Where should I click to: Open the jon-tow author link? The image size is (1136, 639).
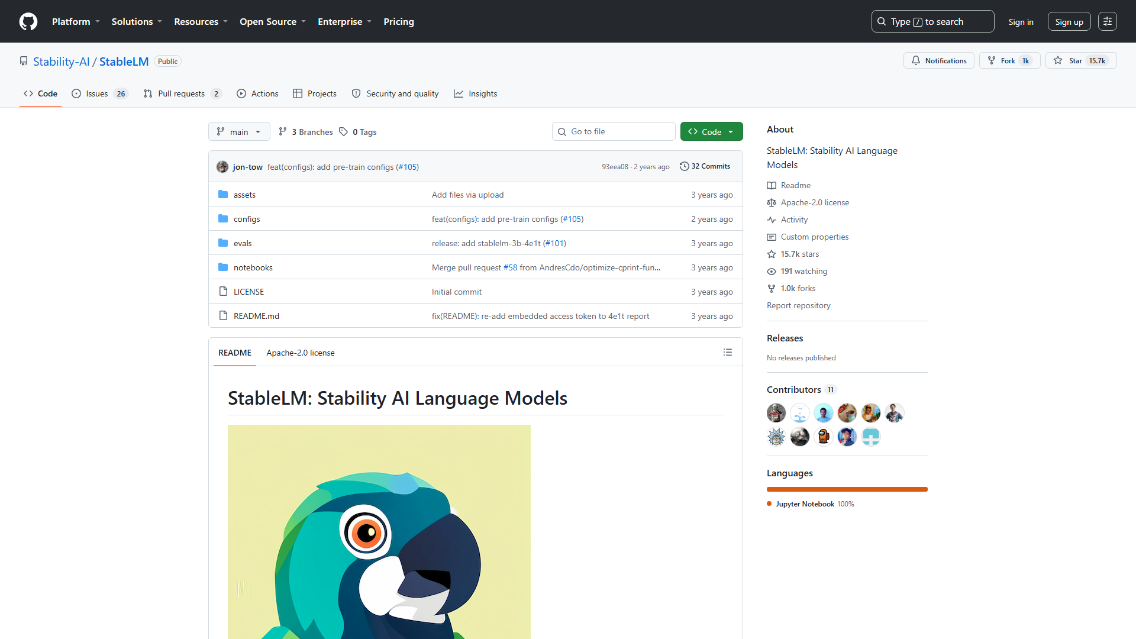pyautogui.click(x=247, y=167)
